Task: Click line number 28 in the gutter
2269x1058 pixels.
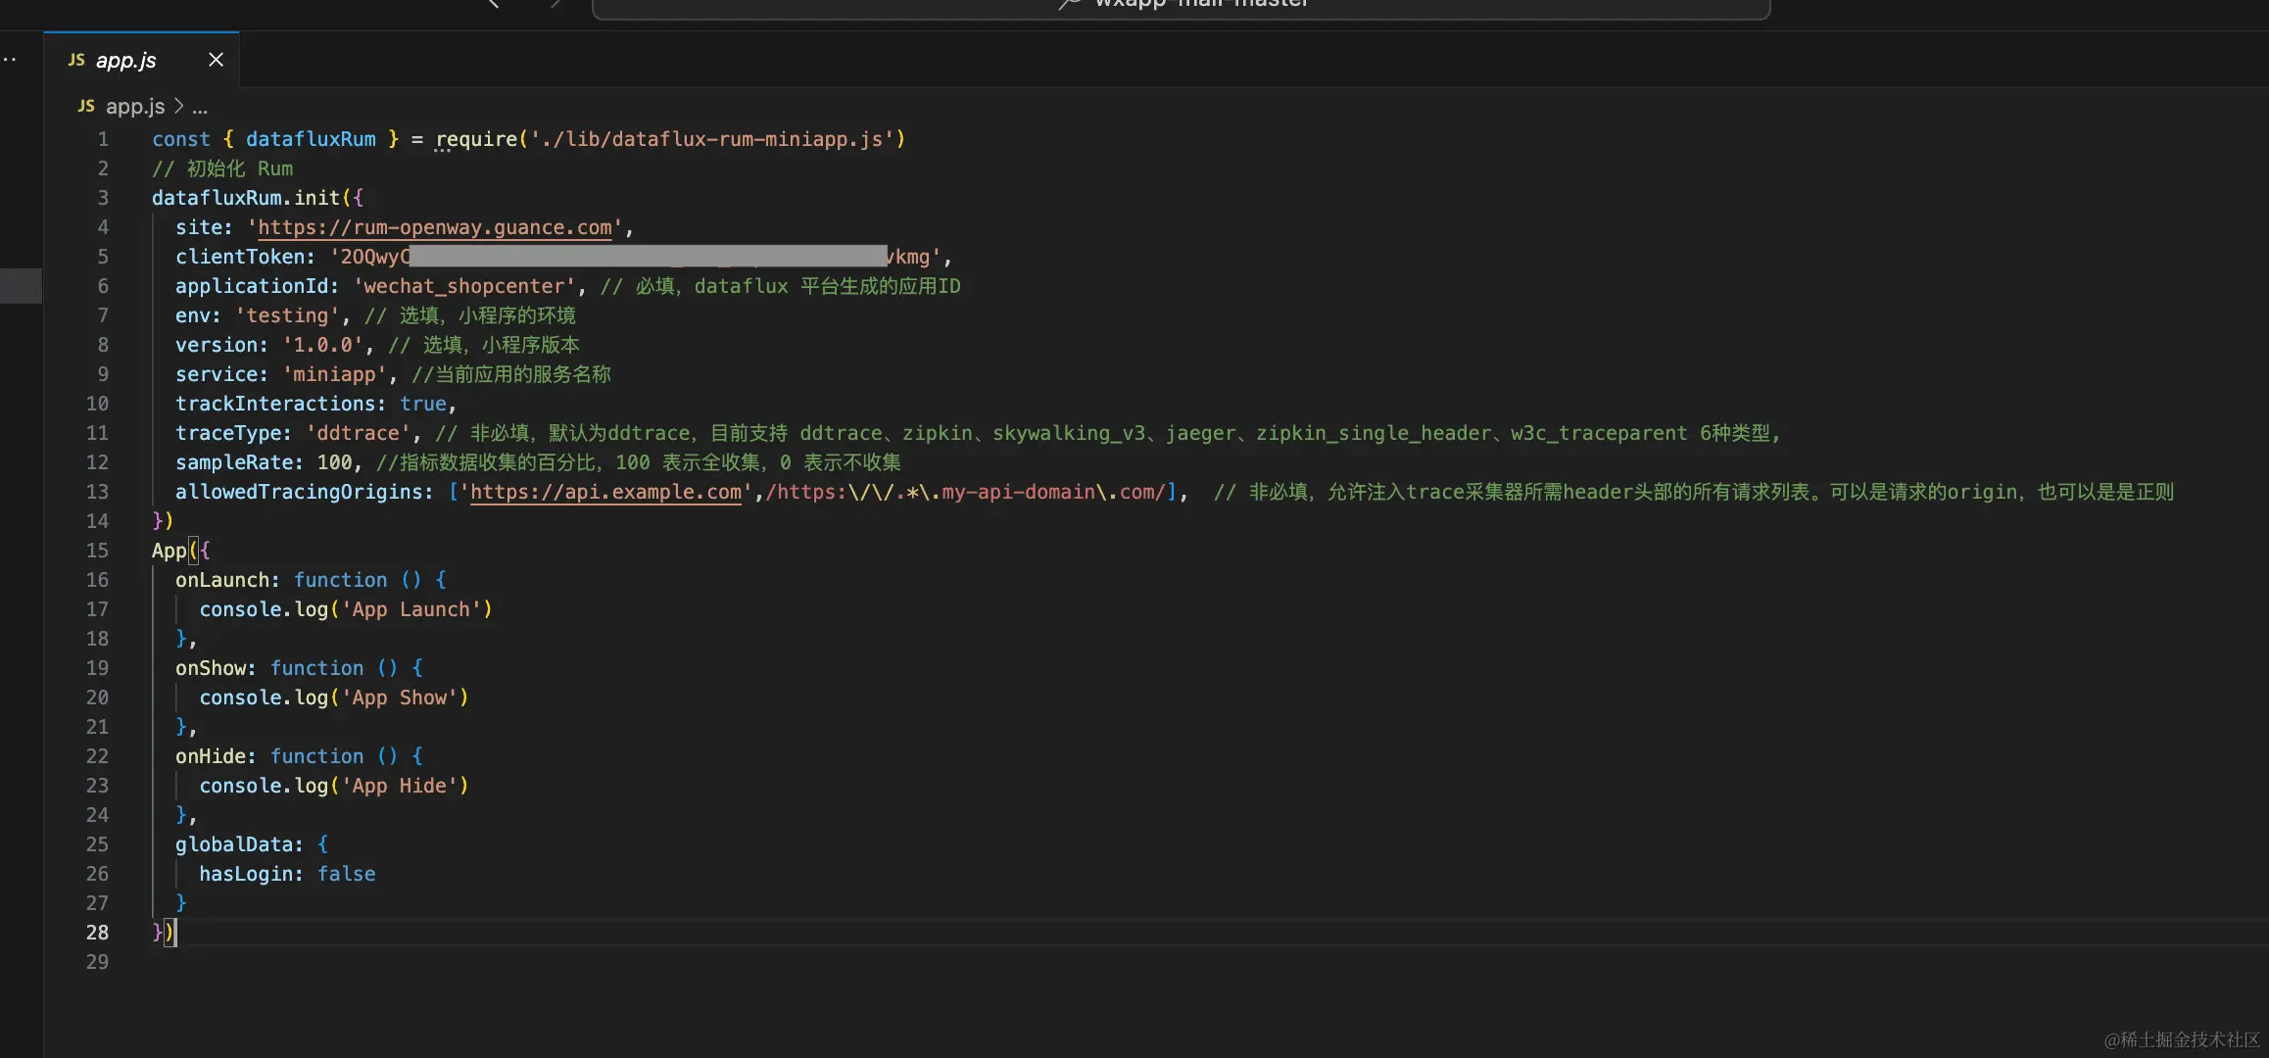Action: [x=97, y=933]
